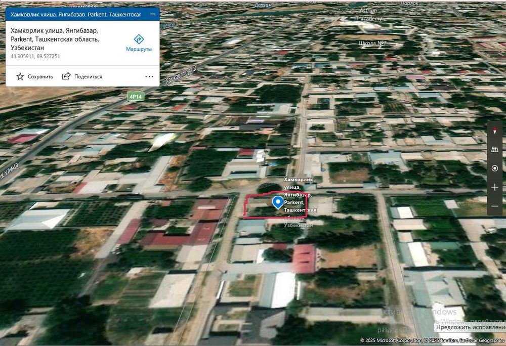Minimize the location info card
This screenshot has height=346, width=506.
click(153, 14)
